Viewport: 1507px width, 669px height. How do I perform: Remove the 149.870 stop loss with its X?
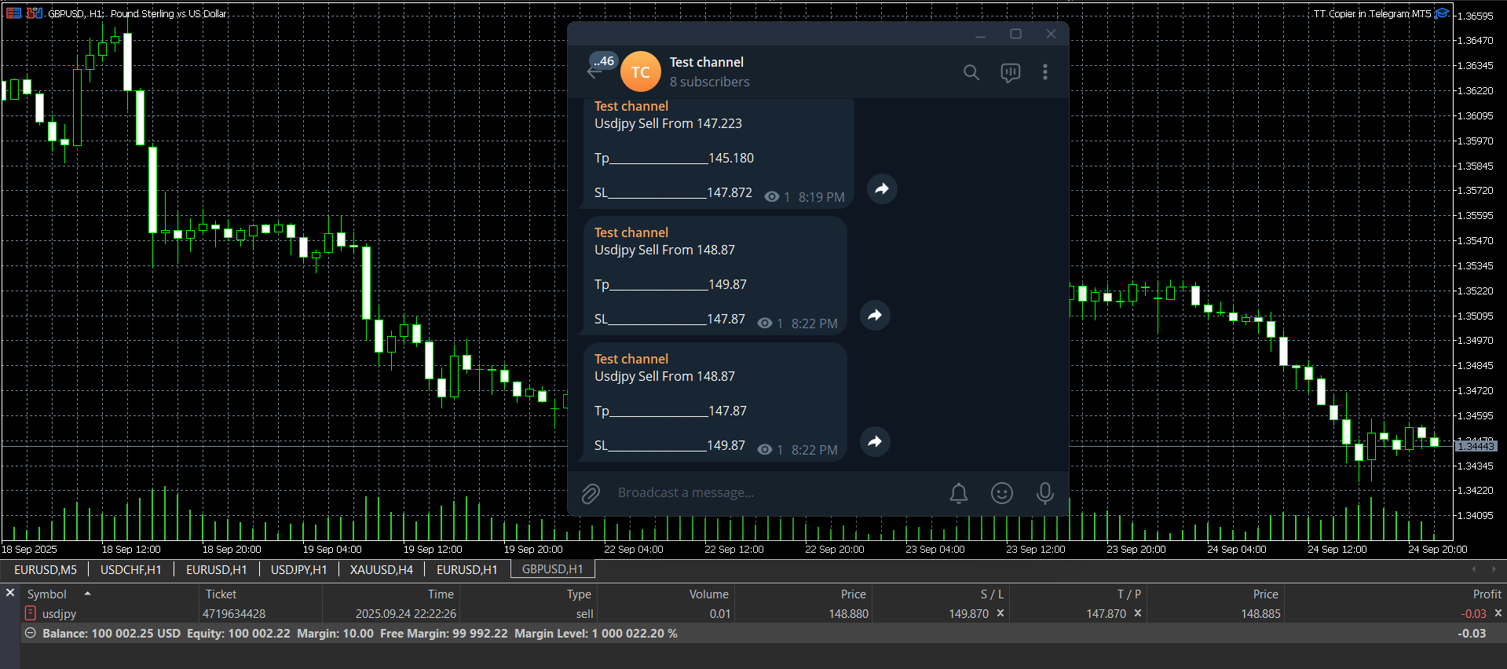point(1000,613)
